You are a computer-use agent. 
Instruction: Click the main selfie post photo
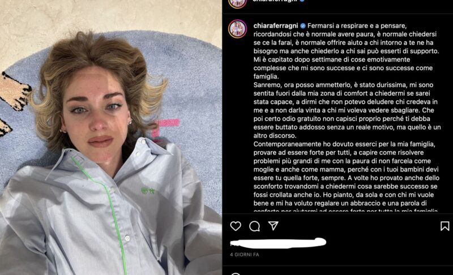point(111,137)
